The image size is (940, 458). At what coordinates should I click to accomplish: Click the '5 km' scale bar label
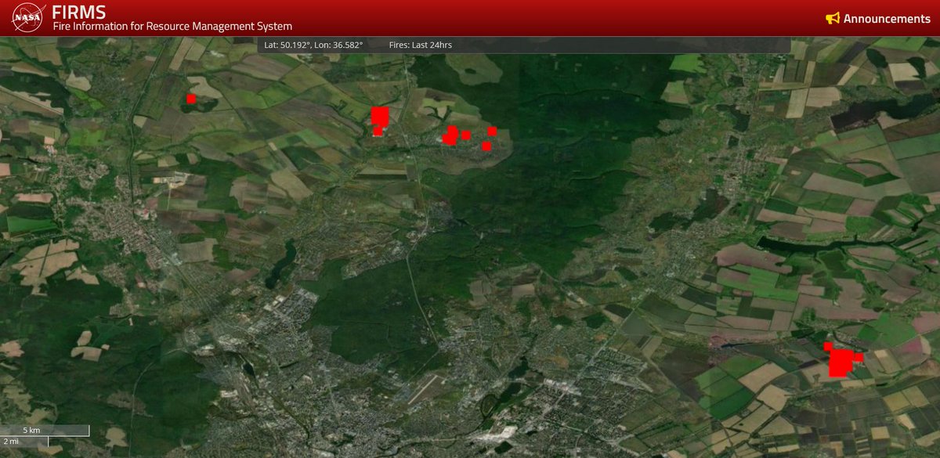(31, 431)
